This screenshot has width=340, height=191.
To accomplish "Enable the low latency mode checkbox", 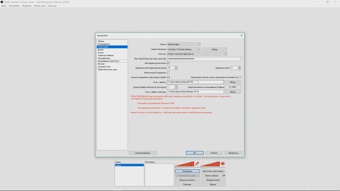I will 168,73.
